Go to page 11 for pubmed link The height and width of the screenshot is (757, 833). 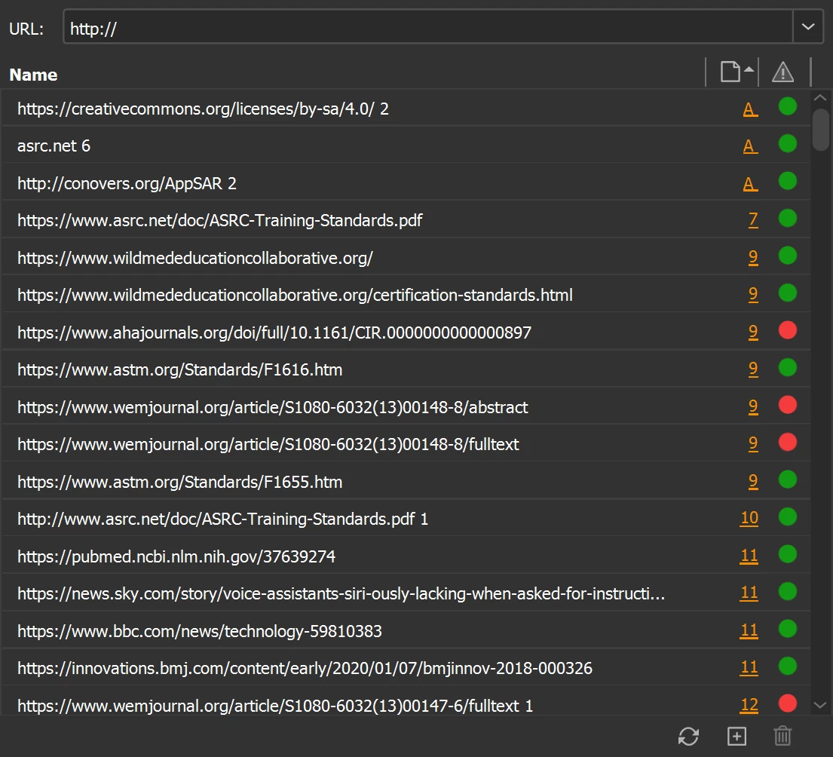pos(749,556)
